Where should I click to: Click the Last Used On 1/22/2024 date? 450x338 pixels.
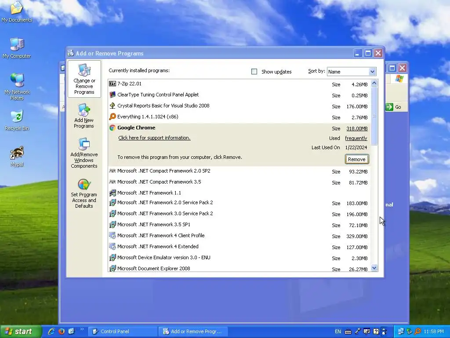[356, 147]
